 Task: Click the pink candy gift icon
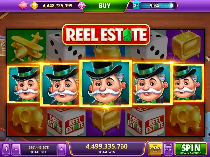(82, 6)
